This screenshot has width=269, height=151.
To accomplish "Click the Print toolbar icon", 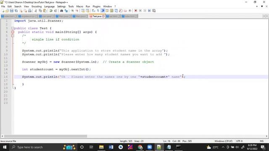I will click(x=29, y=10).
